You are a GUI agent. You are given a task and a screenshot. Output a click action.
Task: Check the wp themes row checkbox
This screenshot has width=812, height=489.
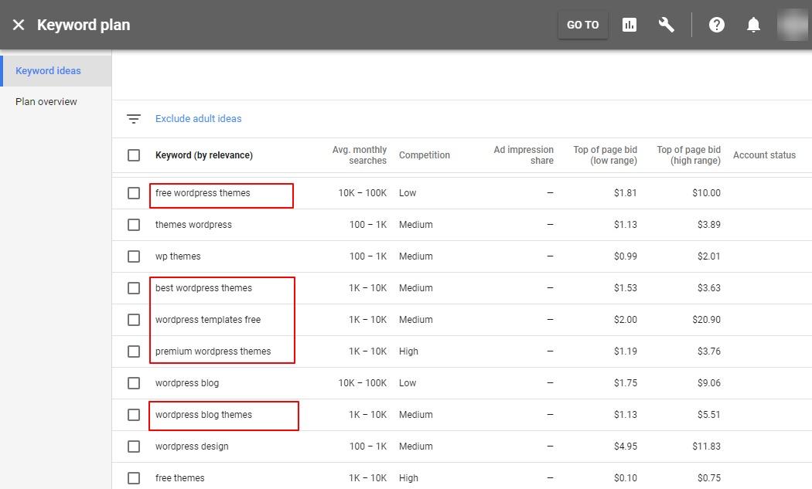click(x=134, y=256)
